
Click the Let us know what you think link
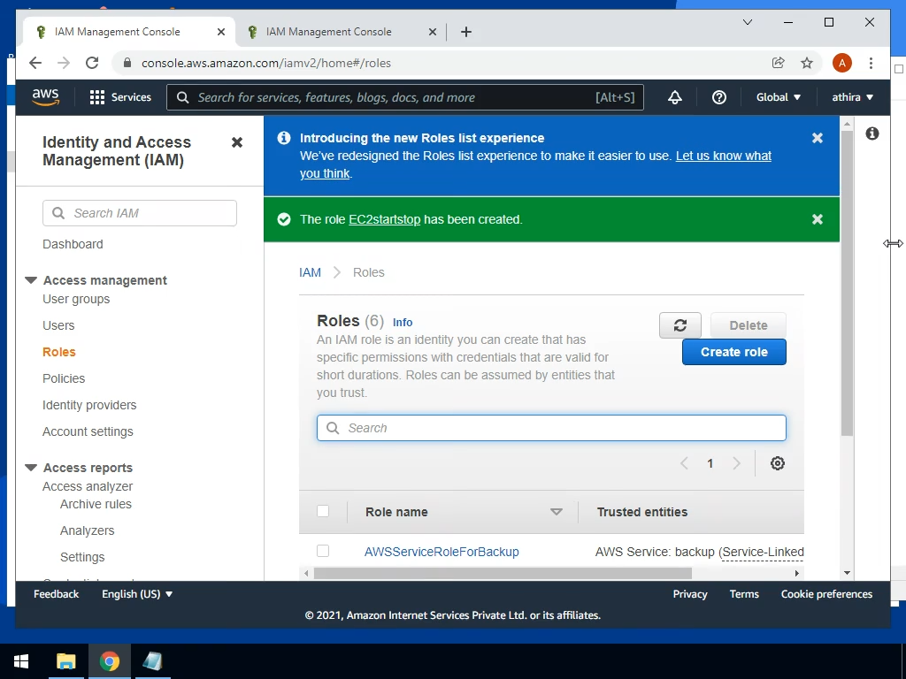(x=724, y=156)
